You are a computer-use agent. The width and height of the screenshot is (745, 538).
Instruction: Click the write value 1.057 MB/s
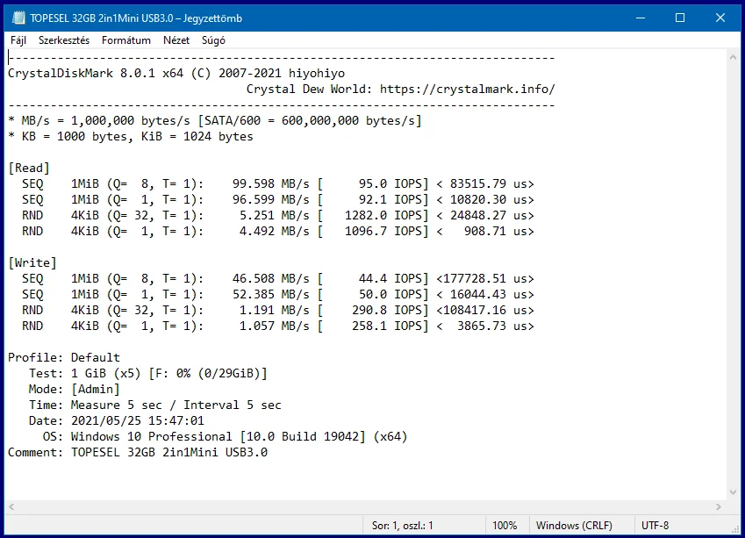[x=274, y=326]
